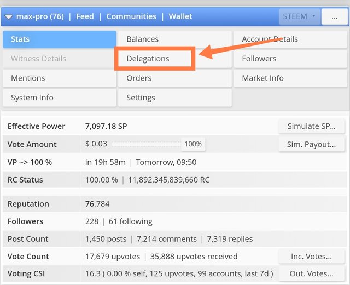Open the Account Details tab
This screenshot has height=285, width=350.
290,39
